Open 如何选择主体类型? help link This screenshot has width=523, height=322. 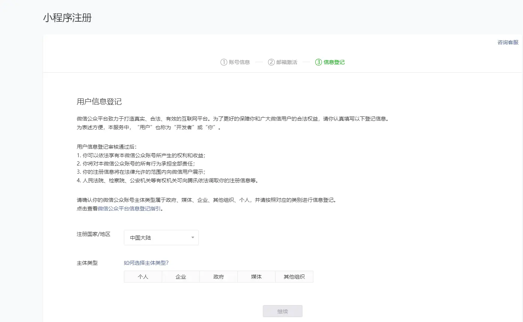(x=146, y=262)
